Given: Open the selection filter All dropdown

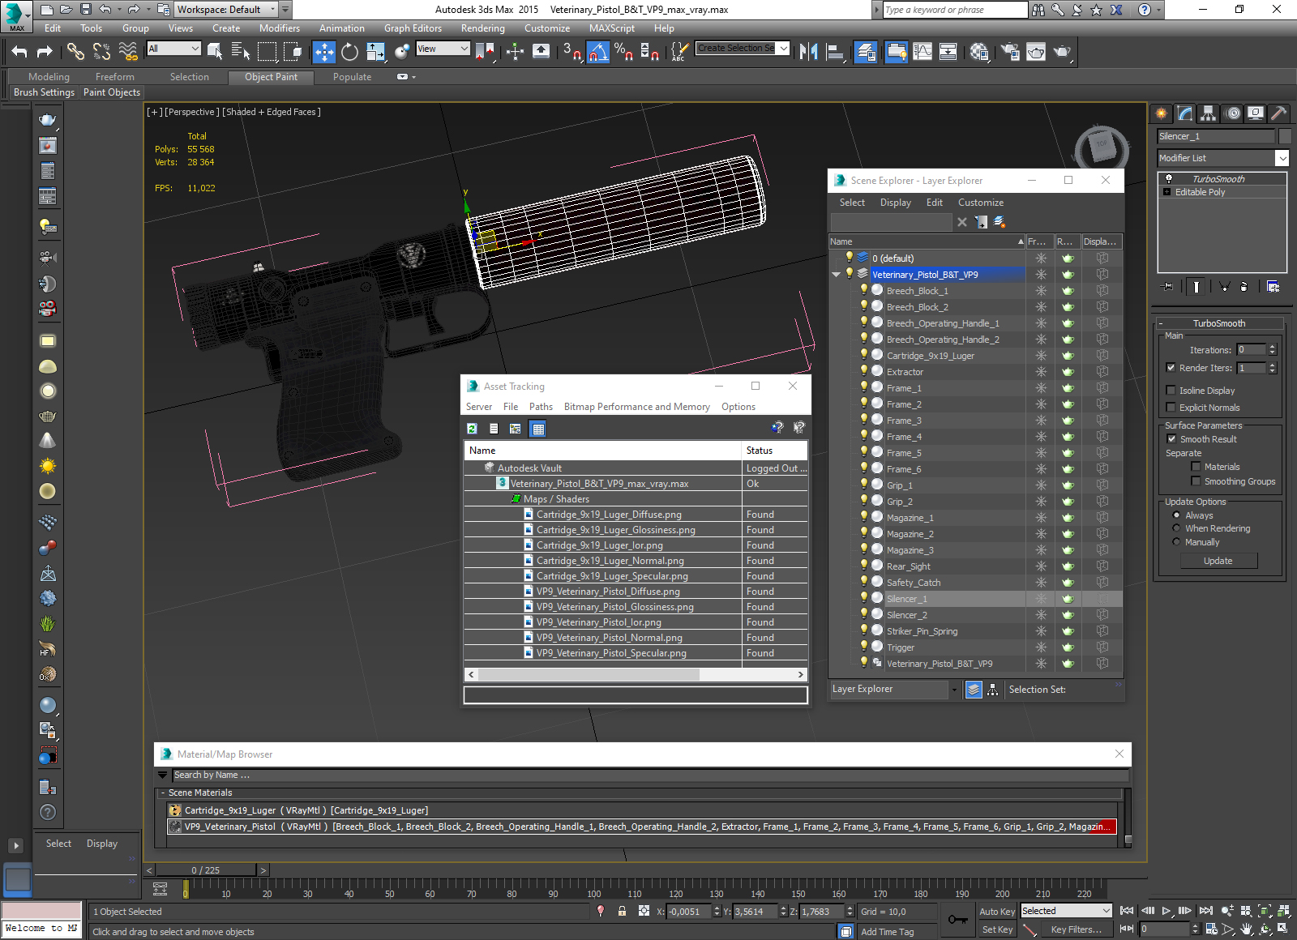Looking at the screenshot, I should click(x=173, y=49).
